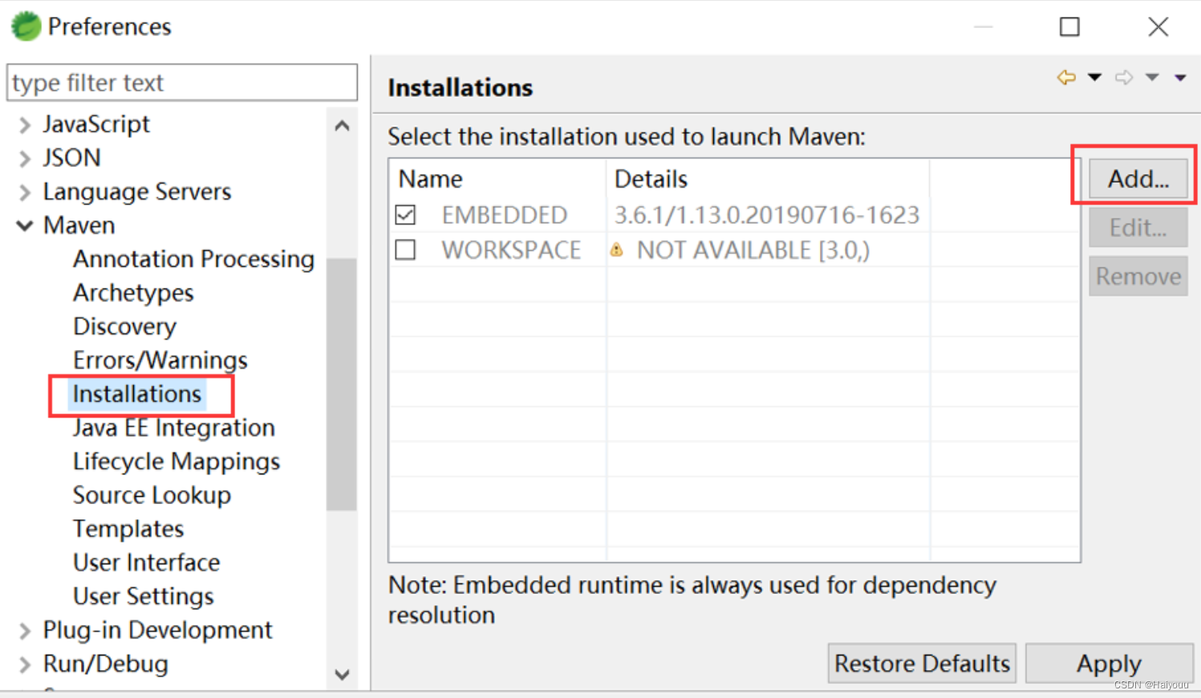The height and width of the screenshot is (698, 1201).
Task: Select the Archetypes preference page
Action: [133, 293]
